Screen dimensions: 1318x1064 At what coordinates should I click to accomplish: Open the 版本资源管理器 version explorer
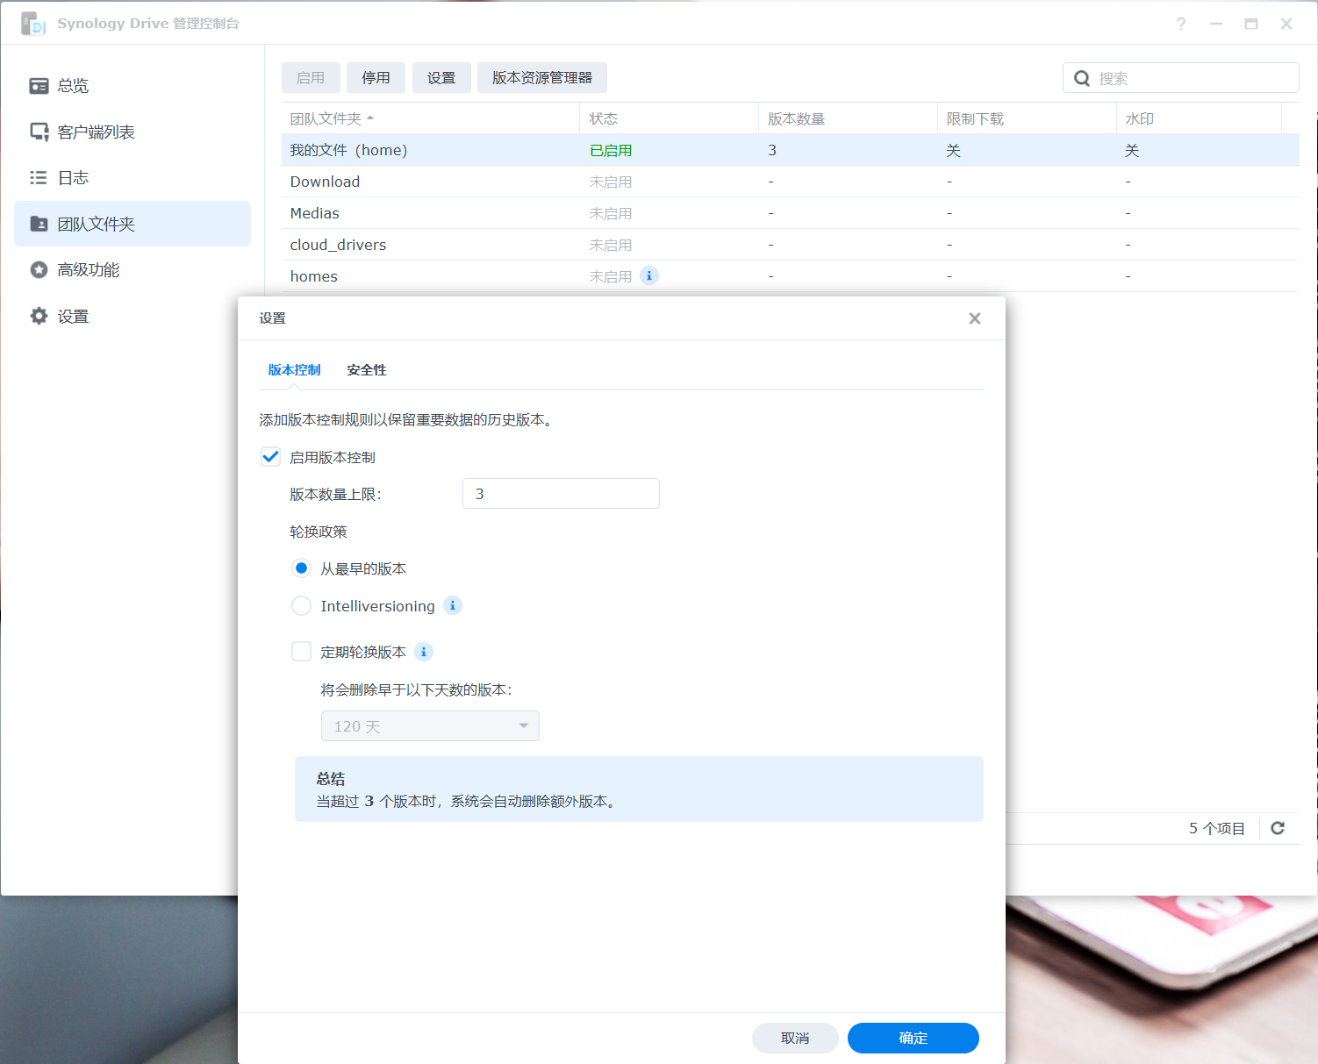coord(541,77)
